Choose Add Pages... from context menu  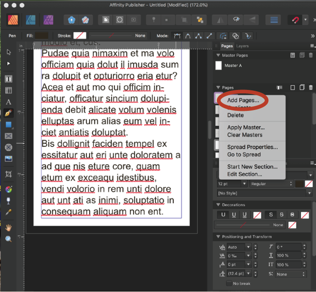pos(243,100)
